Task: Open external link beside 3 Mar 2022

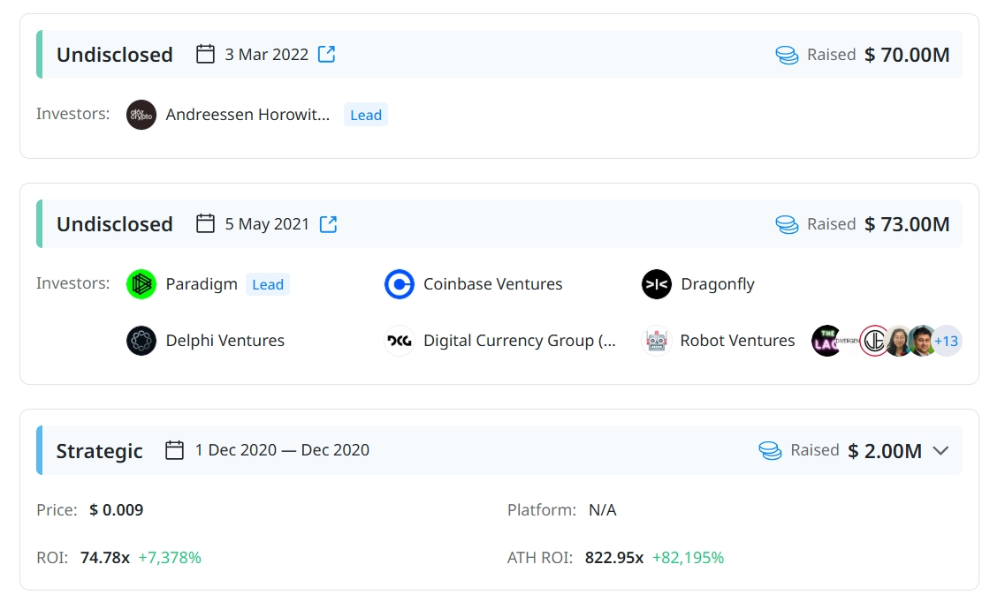Action: click(327, 55)
